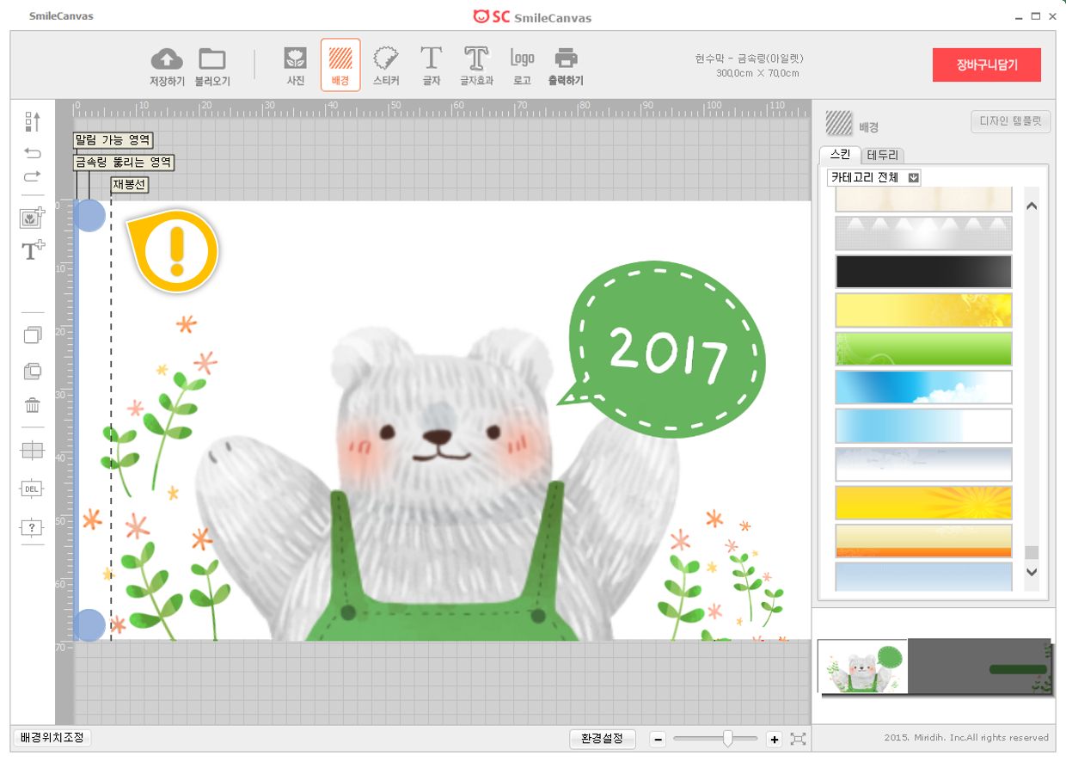
Task: Select the blue sky with clouds skin
Action: point(923,387)
